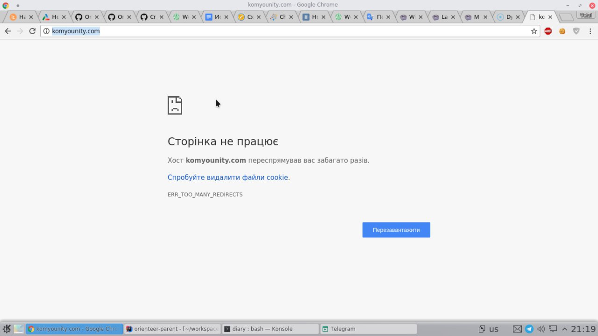Switch to the Chrome taskbar entry
598x336 pixels.
click(74, 329)
